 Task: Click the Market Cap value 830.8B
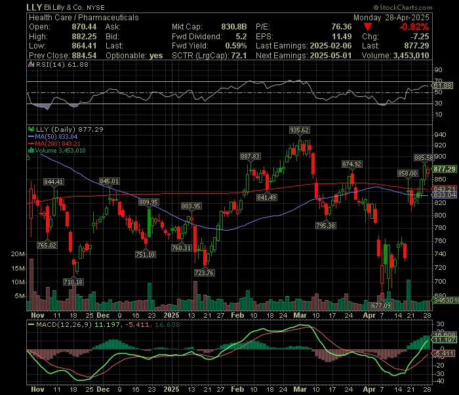pos(234,27)
